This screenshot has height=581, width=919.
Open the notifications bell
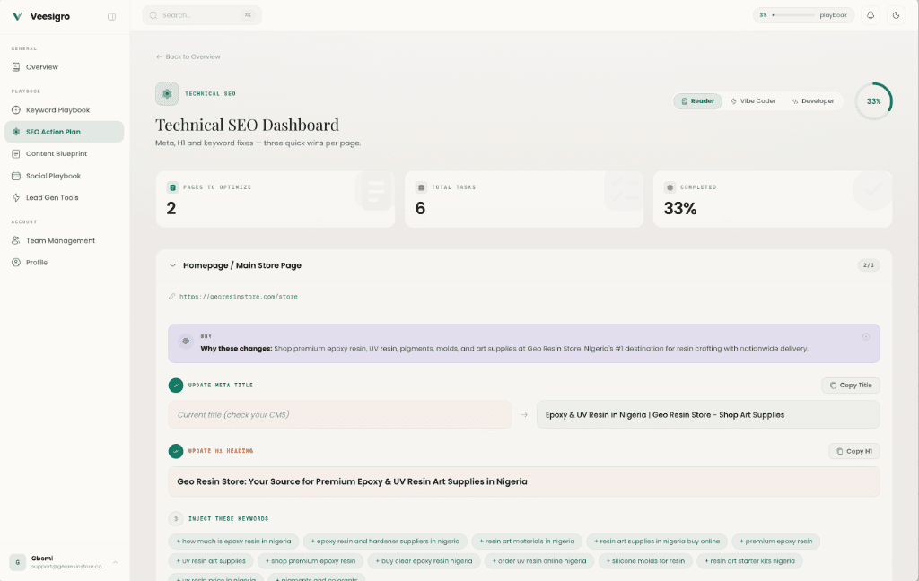pyautogui.click(x=871, y=15)
